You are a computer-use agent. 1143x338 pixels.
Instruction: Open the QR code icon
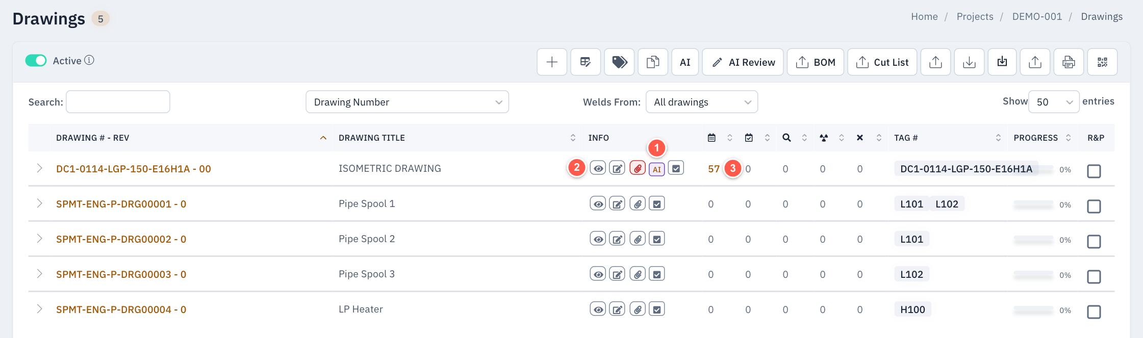[x=1102, y=62]
